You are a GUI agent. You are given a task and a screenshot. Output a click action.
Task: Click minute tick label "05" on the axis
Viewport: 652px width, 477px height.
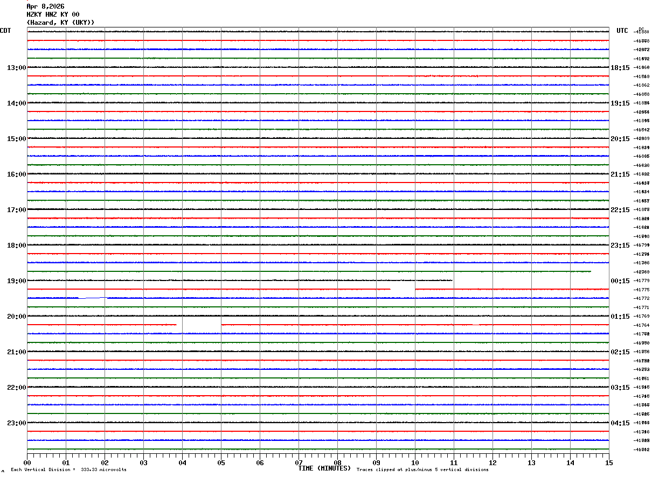[x=221, y=462]
